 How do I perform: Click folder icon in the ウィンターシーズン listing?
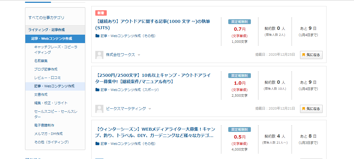97,144
